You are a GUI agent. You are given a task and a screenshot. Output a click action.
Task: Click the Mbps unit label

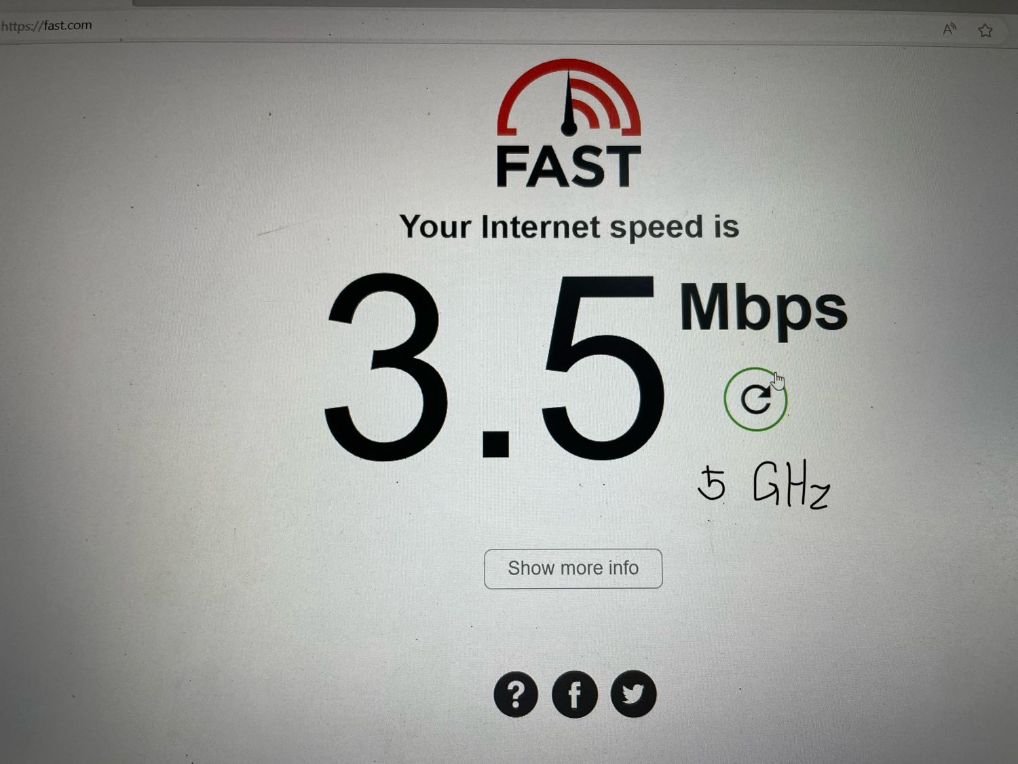point(763,309)
